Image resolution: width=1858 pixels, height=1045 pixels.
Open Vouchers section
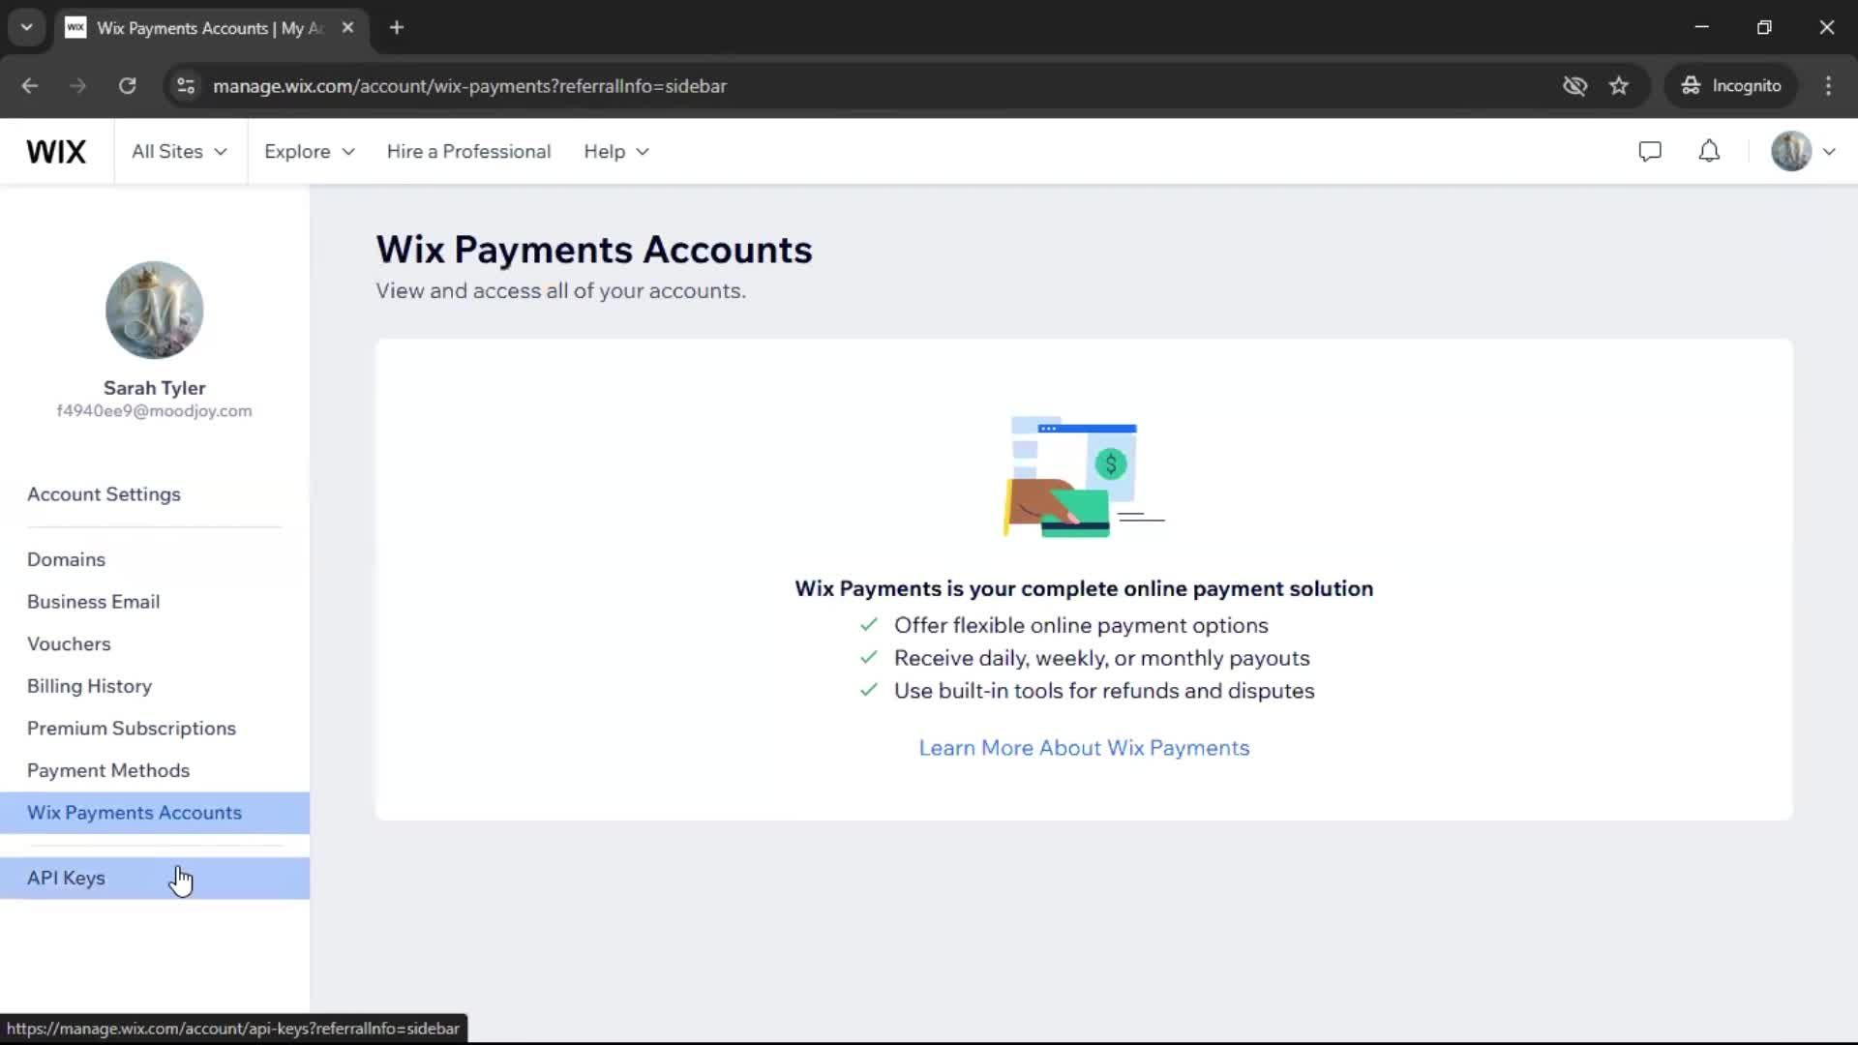click(x=69, y=644)
